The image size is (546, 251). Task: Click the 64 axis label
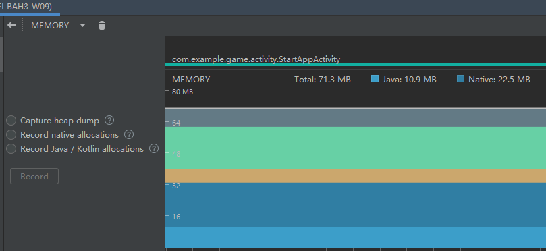pos(176,123)
